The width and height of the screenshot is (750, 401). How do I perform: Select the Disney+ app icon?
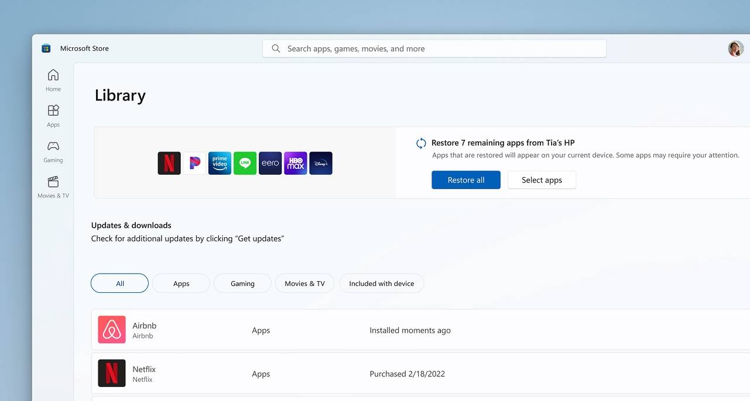coord(320,163)
